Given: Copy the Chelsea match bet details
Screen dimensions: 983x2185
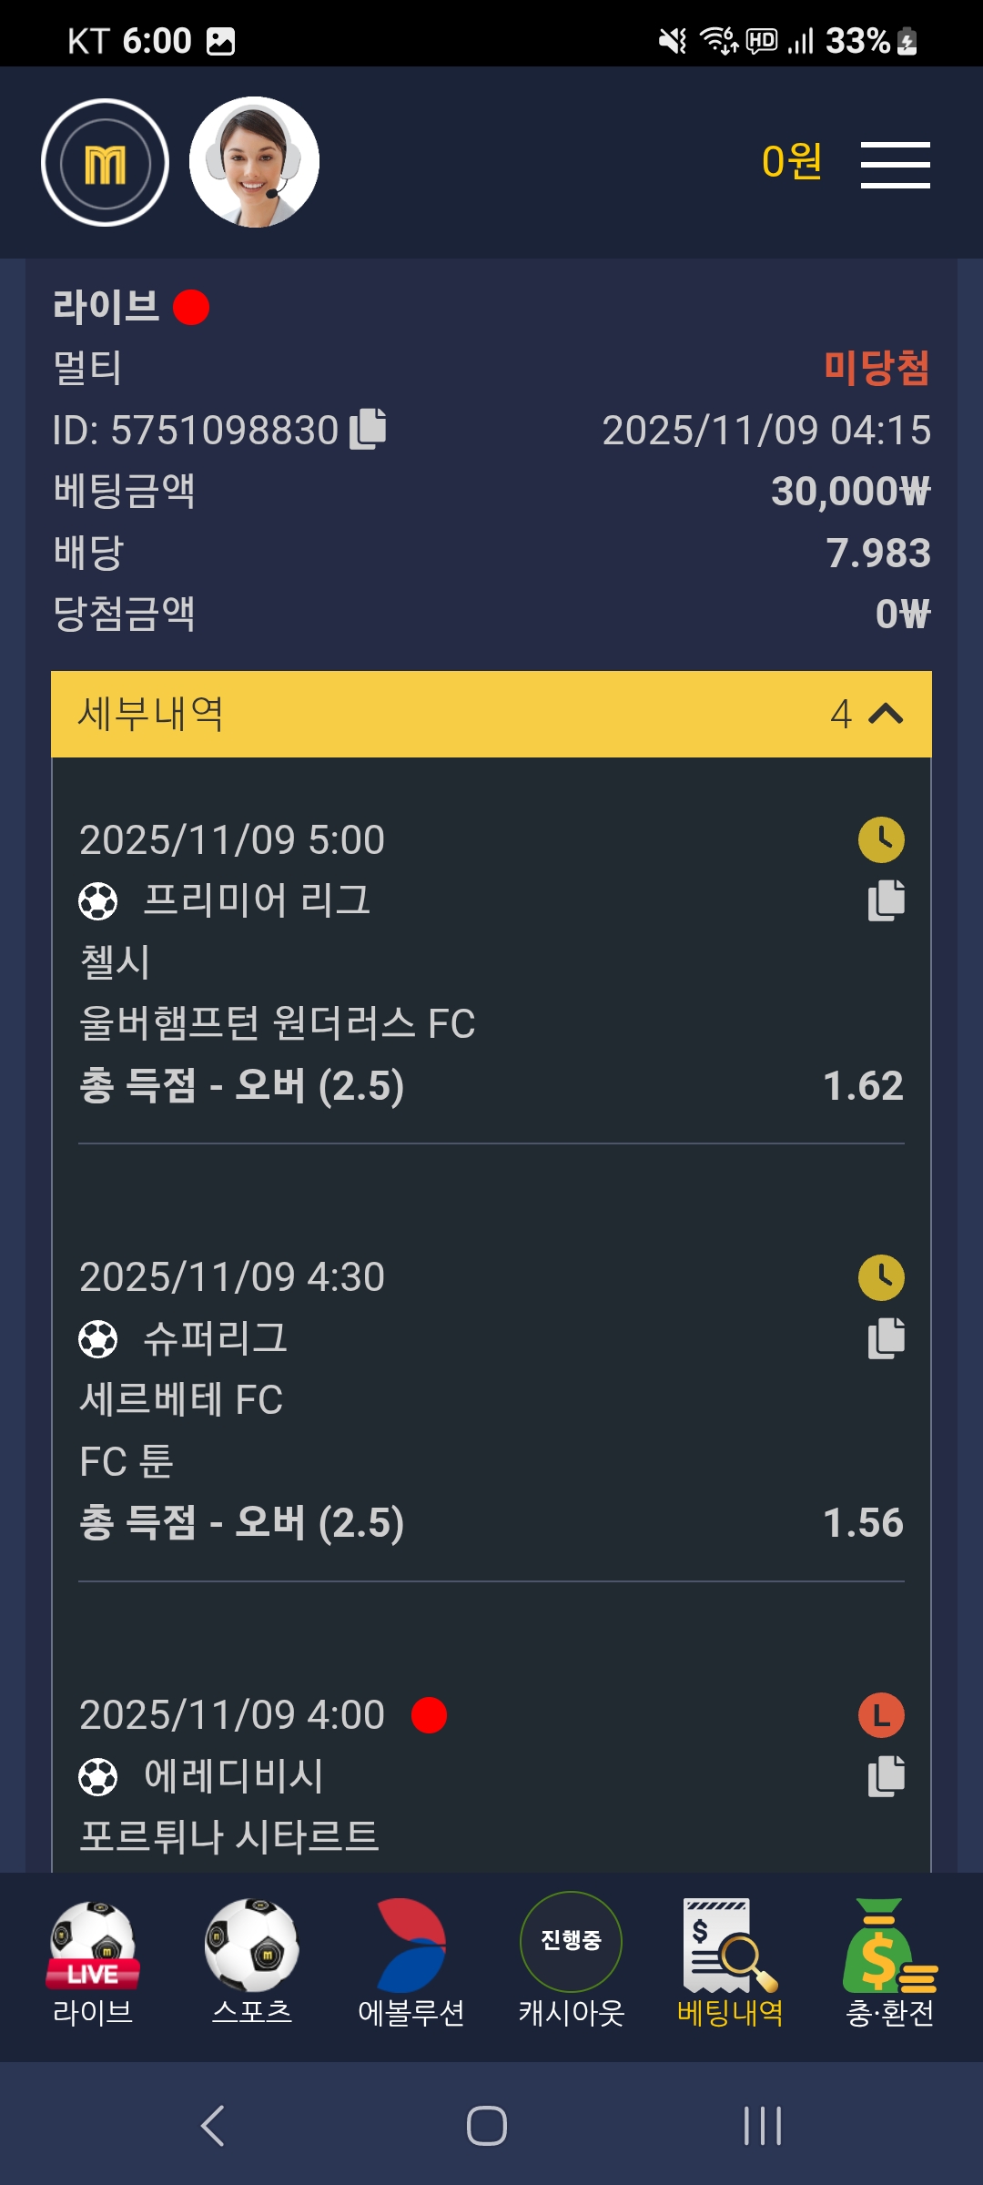Looking at the screenshot, I should pos(886,900).
